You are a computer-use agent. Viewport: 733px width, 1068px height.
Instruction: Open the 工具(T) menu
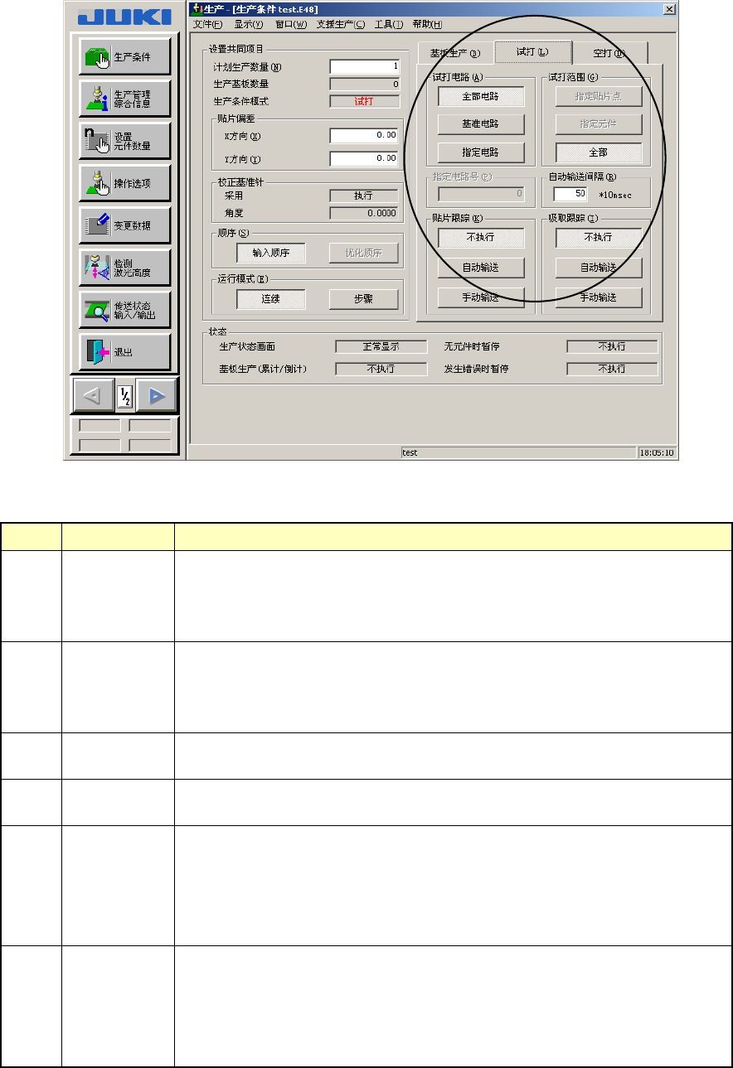389,24
